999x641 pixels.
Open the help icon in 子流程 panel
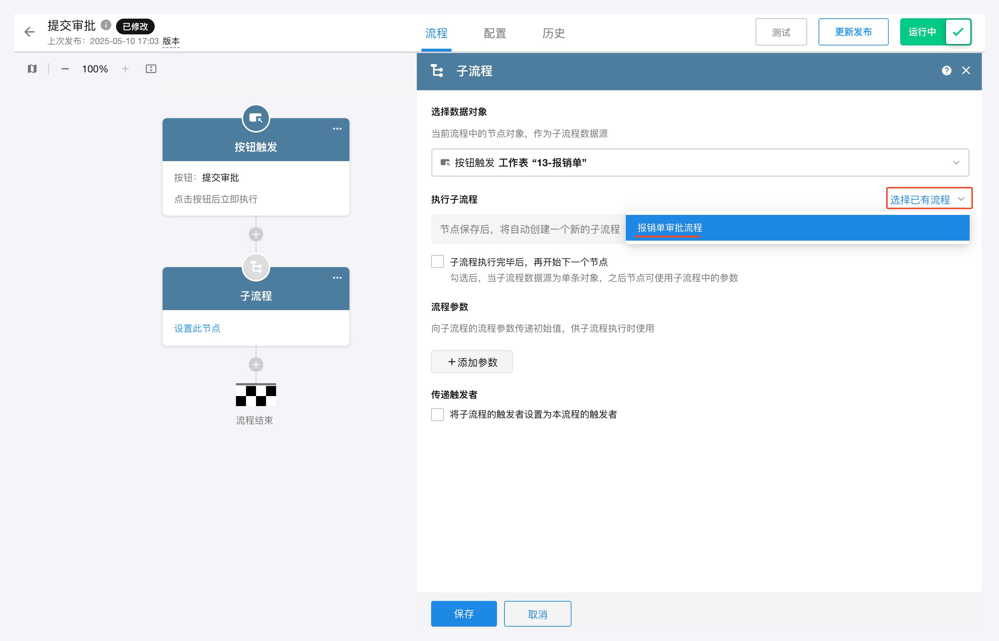946,71
